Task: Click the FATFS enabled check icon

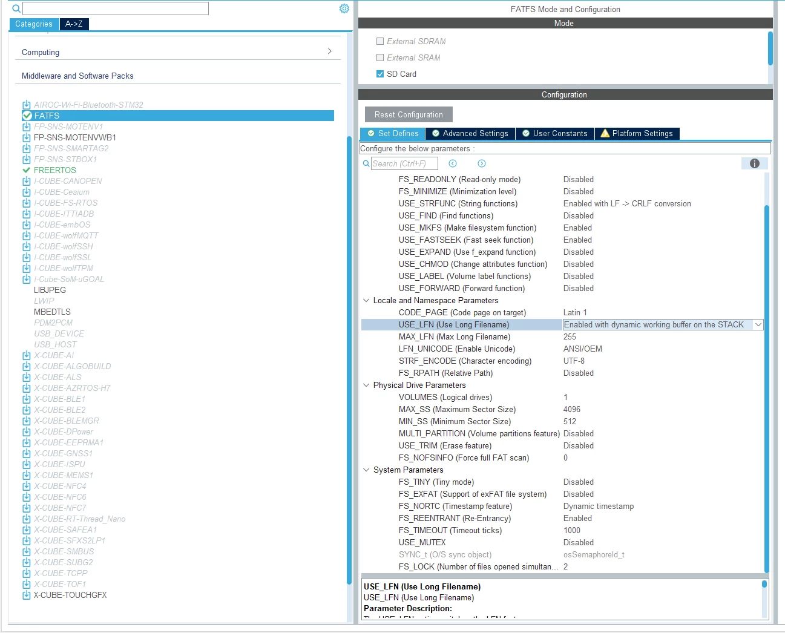Action: click(x=27, y=116)
